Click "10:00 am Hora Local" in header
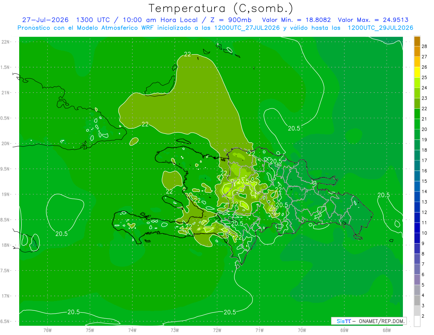This screenshot has height=335, width=434. pyautogui.click(x=160, y=20)
